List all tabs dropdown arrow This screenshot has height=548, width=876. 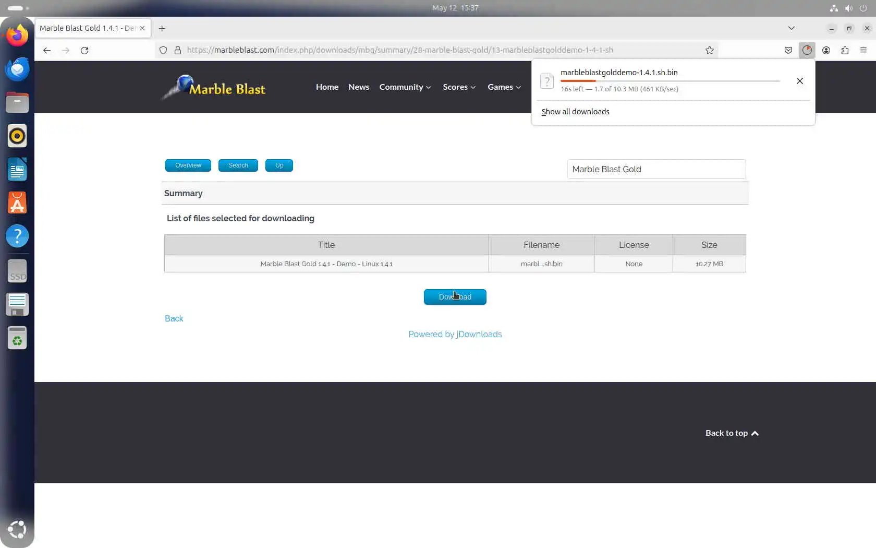coord(792,28)
